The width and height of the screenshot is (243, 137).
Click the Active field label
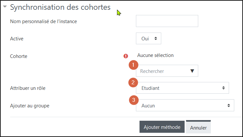point(17,39)
